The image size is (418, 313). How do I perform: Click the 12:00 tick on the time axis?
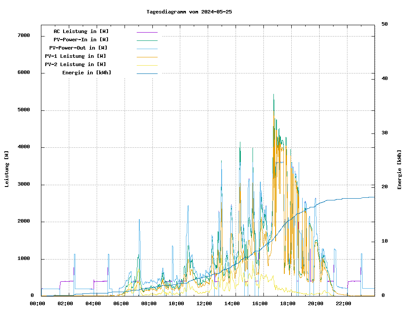[204, 303]
